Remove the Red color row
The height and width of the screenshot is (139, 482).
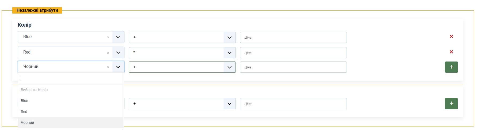pyautogui.click(x=451, y=52)
